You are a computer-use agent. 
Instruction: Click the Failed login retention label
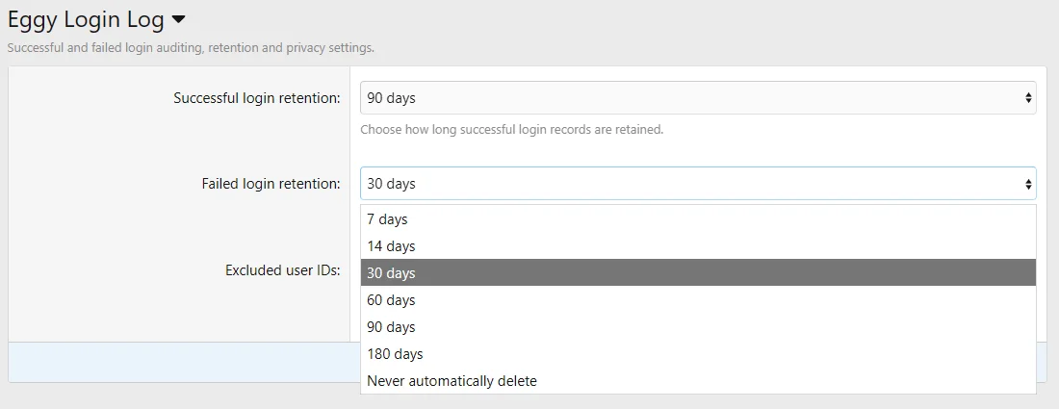click(x=271, y=184)
